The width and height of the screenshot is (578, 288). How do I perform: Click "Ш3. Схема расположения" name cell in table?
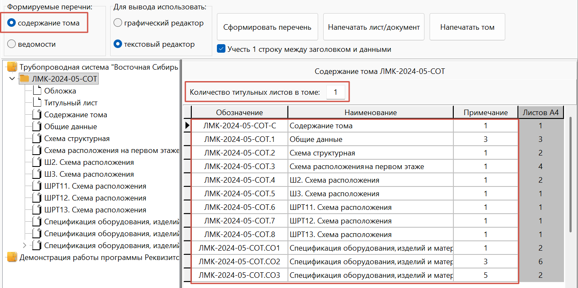[370, 194]
